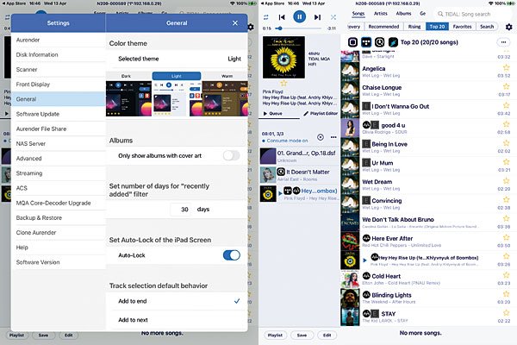Return to App Store in right status bar
This screenshot has width=517, height=345.
click(272, 3)
